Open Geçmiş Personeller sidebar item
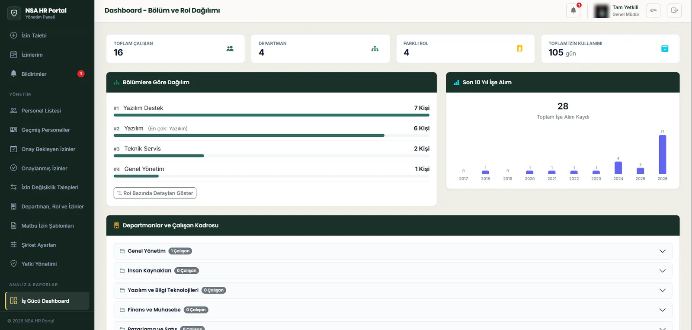The image size is (692, 330). tap(47, 130)
